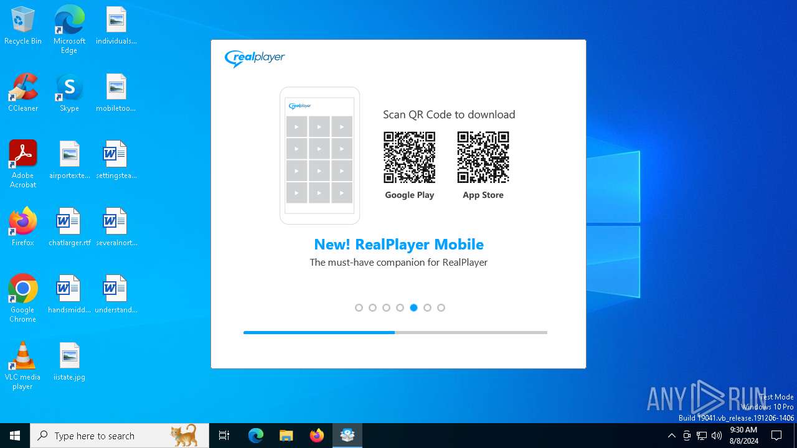This screenshot has width=797, height=448.
Task: Select the Adobe Acrobat desktop shortcut
Action: point(23,164)
